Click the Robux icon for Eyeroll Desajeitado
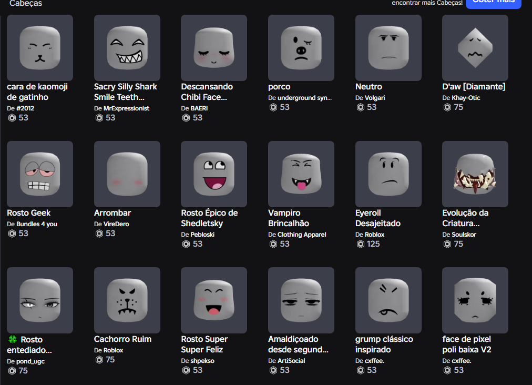The height and width of the screenshot is (385, 532). click(x=360, y=244)
